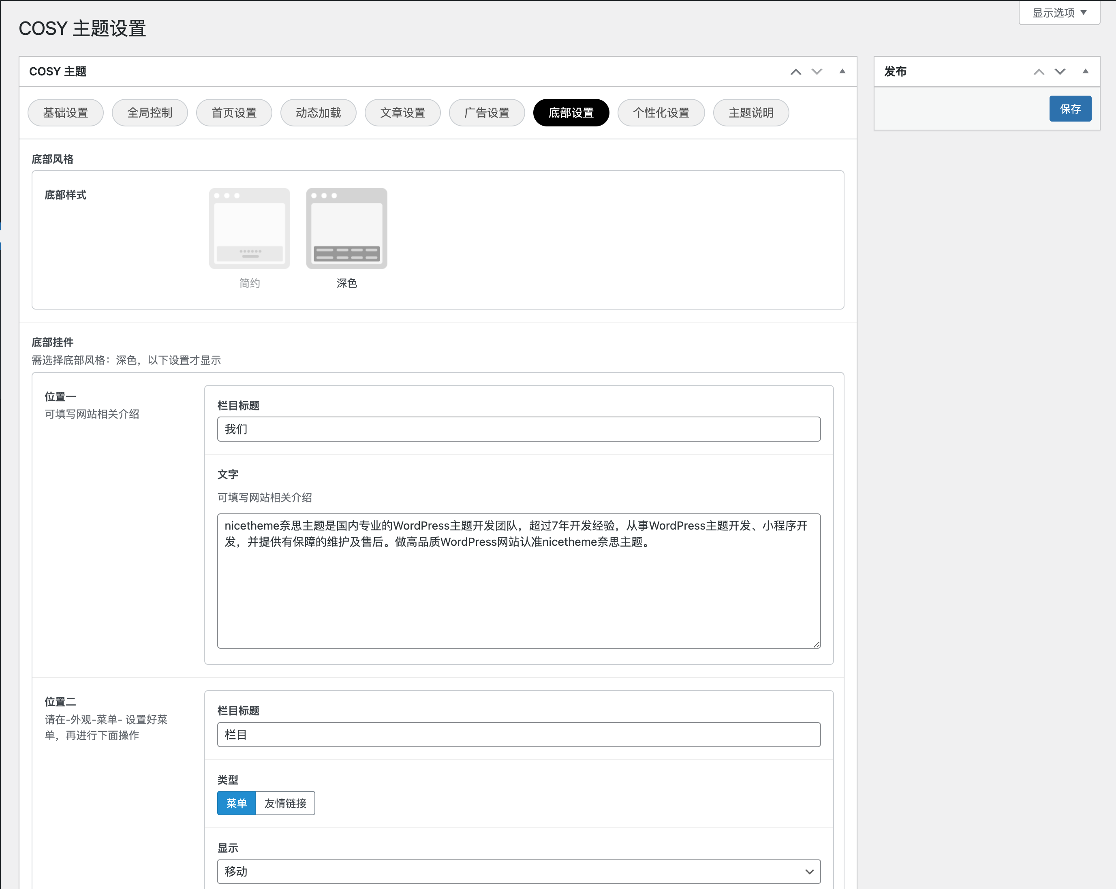Click the 保存 button

click(1071, 109)
